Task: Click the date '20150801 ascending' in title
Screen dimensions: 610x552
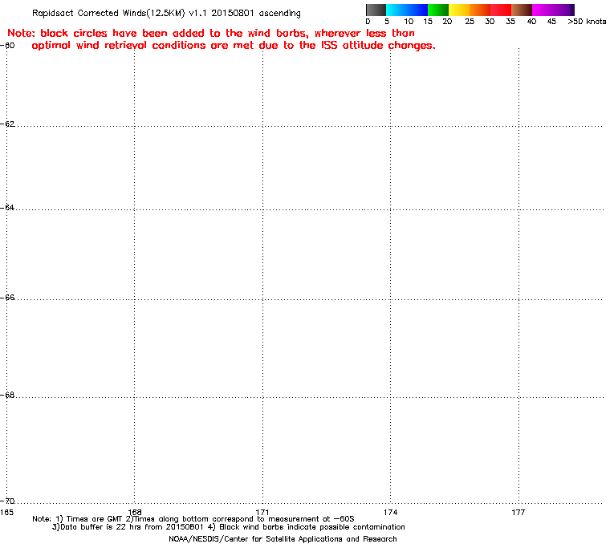Action: tap(256, 13)
